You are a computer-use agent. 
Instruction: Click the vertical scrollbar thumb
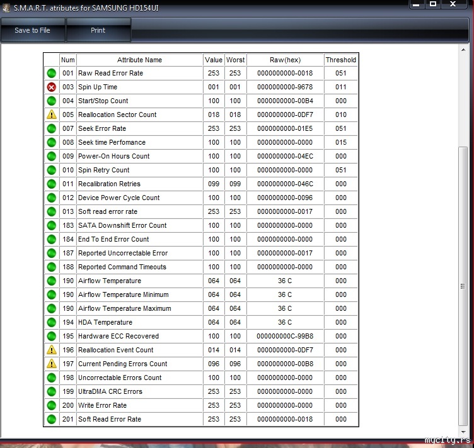click(463, 286)
